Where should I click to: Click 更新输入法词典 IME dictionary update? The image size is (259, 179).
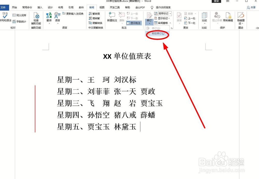pyautogui.click(x=73, y=14)
